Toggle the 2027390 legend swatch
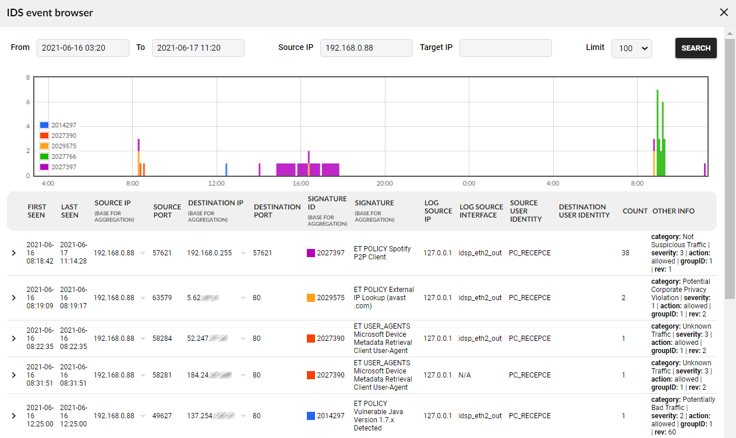The height and width of the screenshot is (438, 736). (44, 136)
